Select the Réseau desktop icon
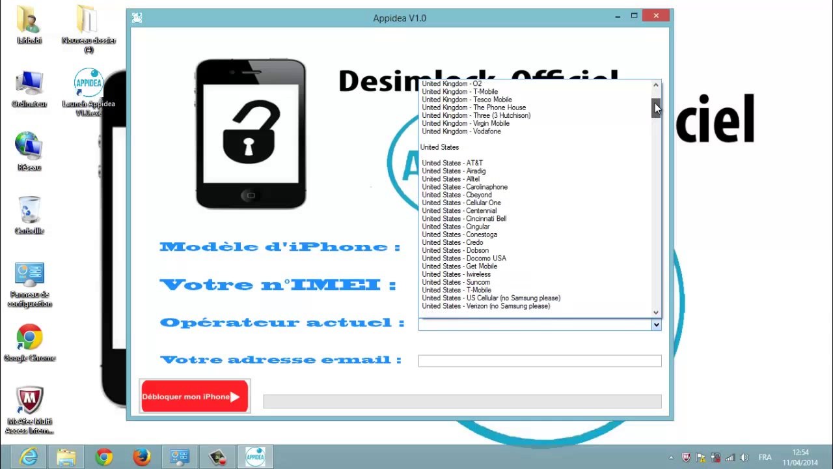 tap(29, 151)
